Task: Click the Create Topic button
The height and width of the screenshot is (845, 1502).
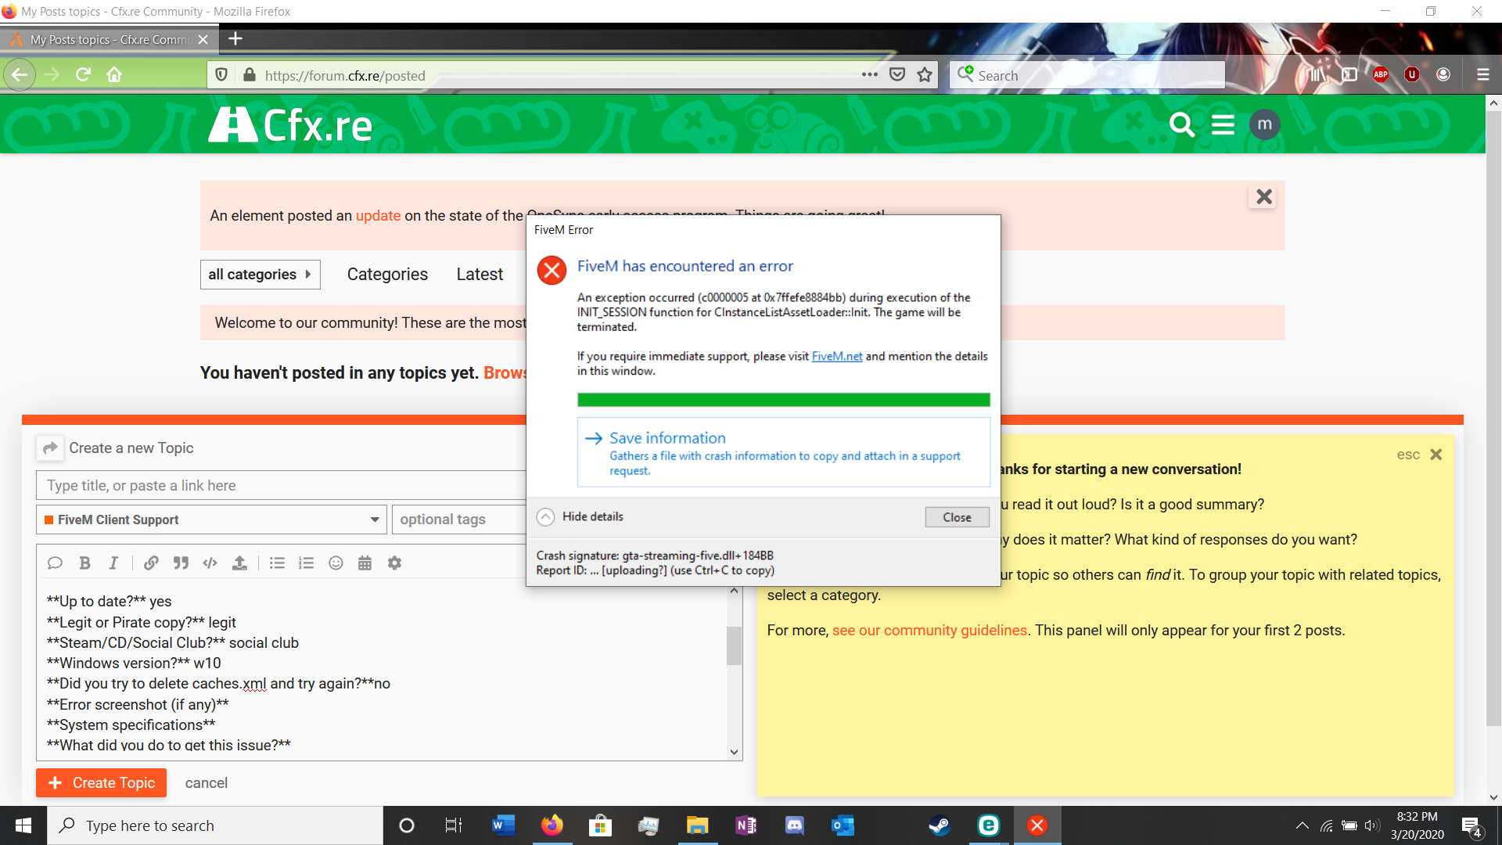Action: [101, 783]
